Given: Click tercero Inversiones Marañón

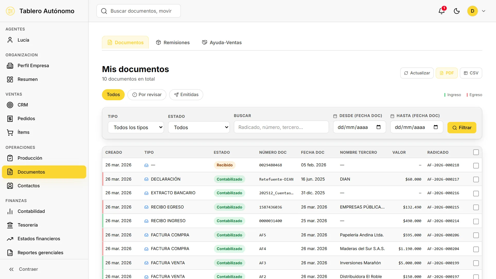Looking at the screenshot, I should 360,263.
